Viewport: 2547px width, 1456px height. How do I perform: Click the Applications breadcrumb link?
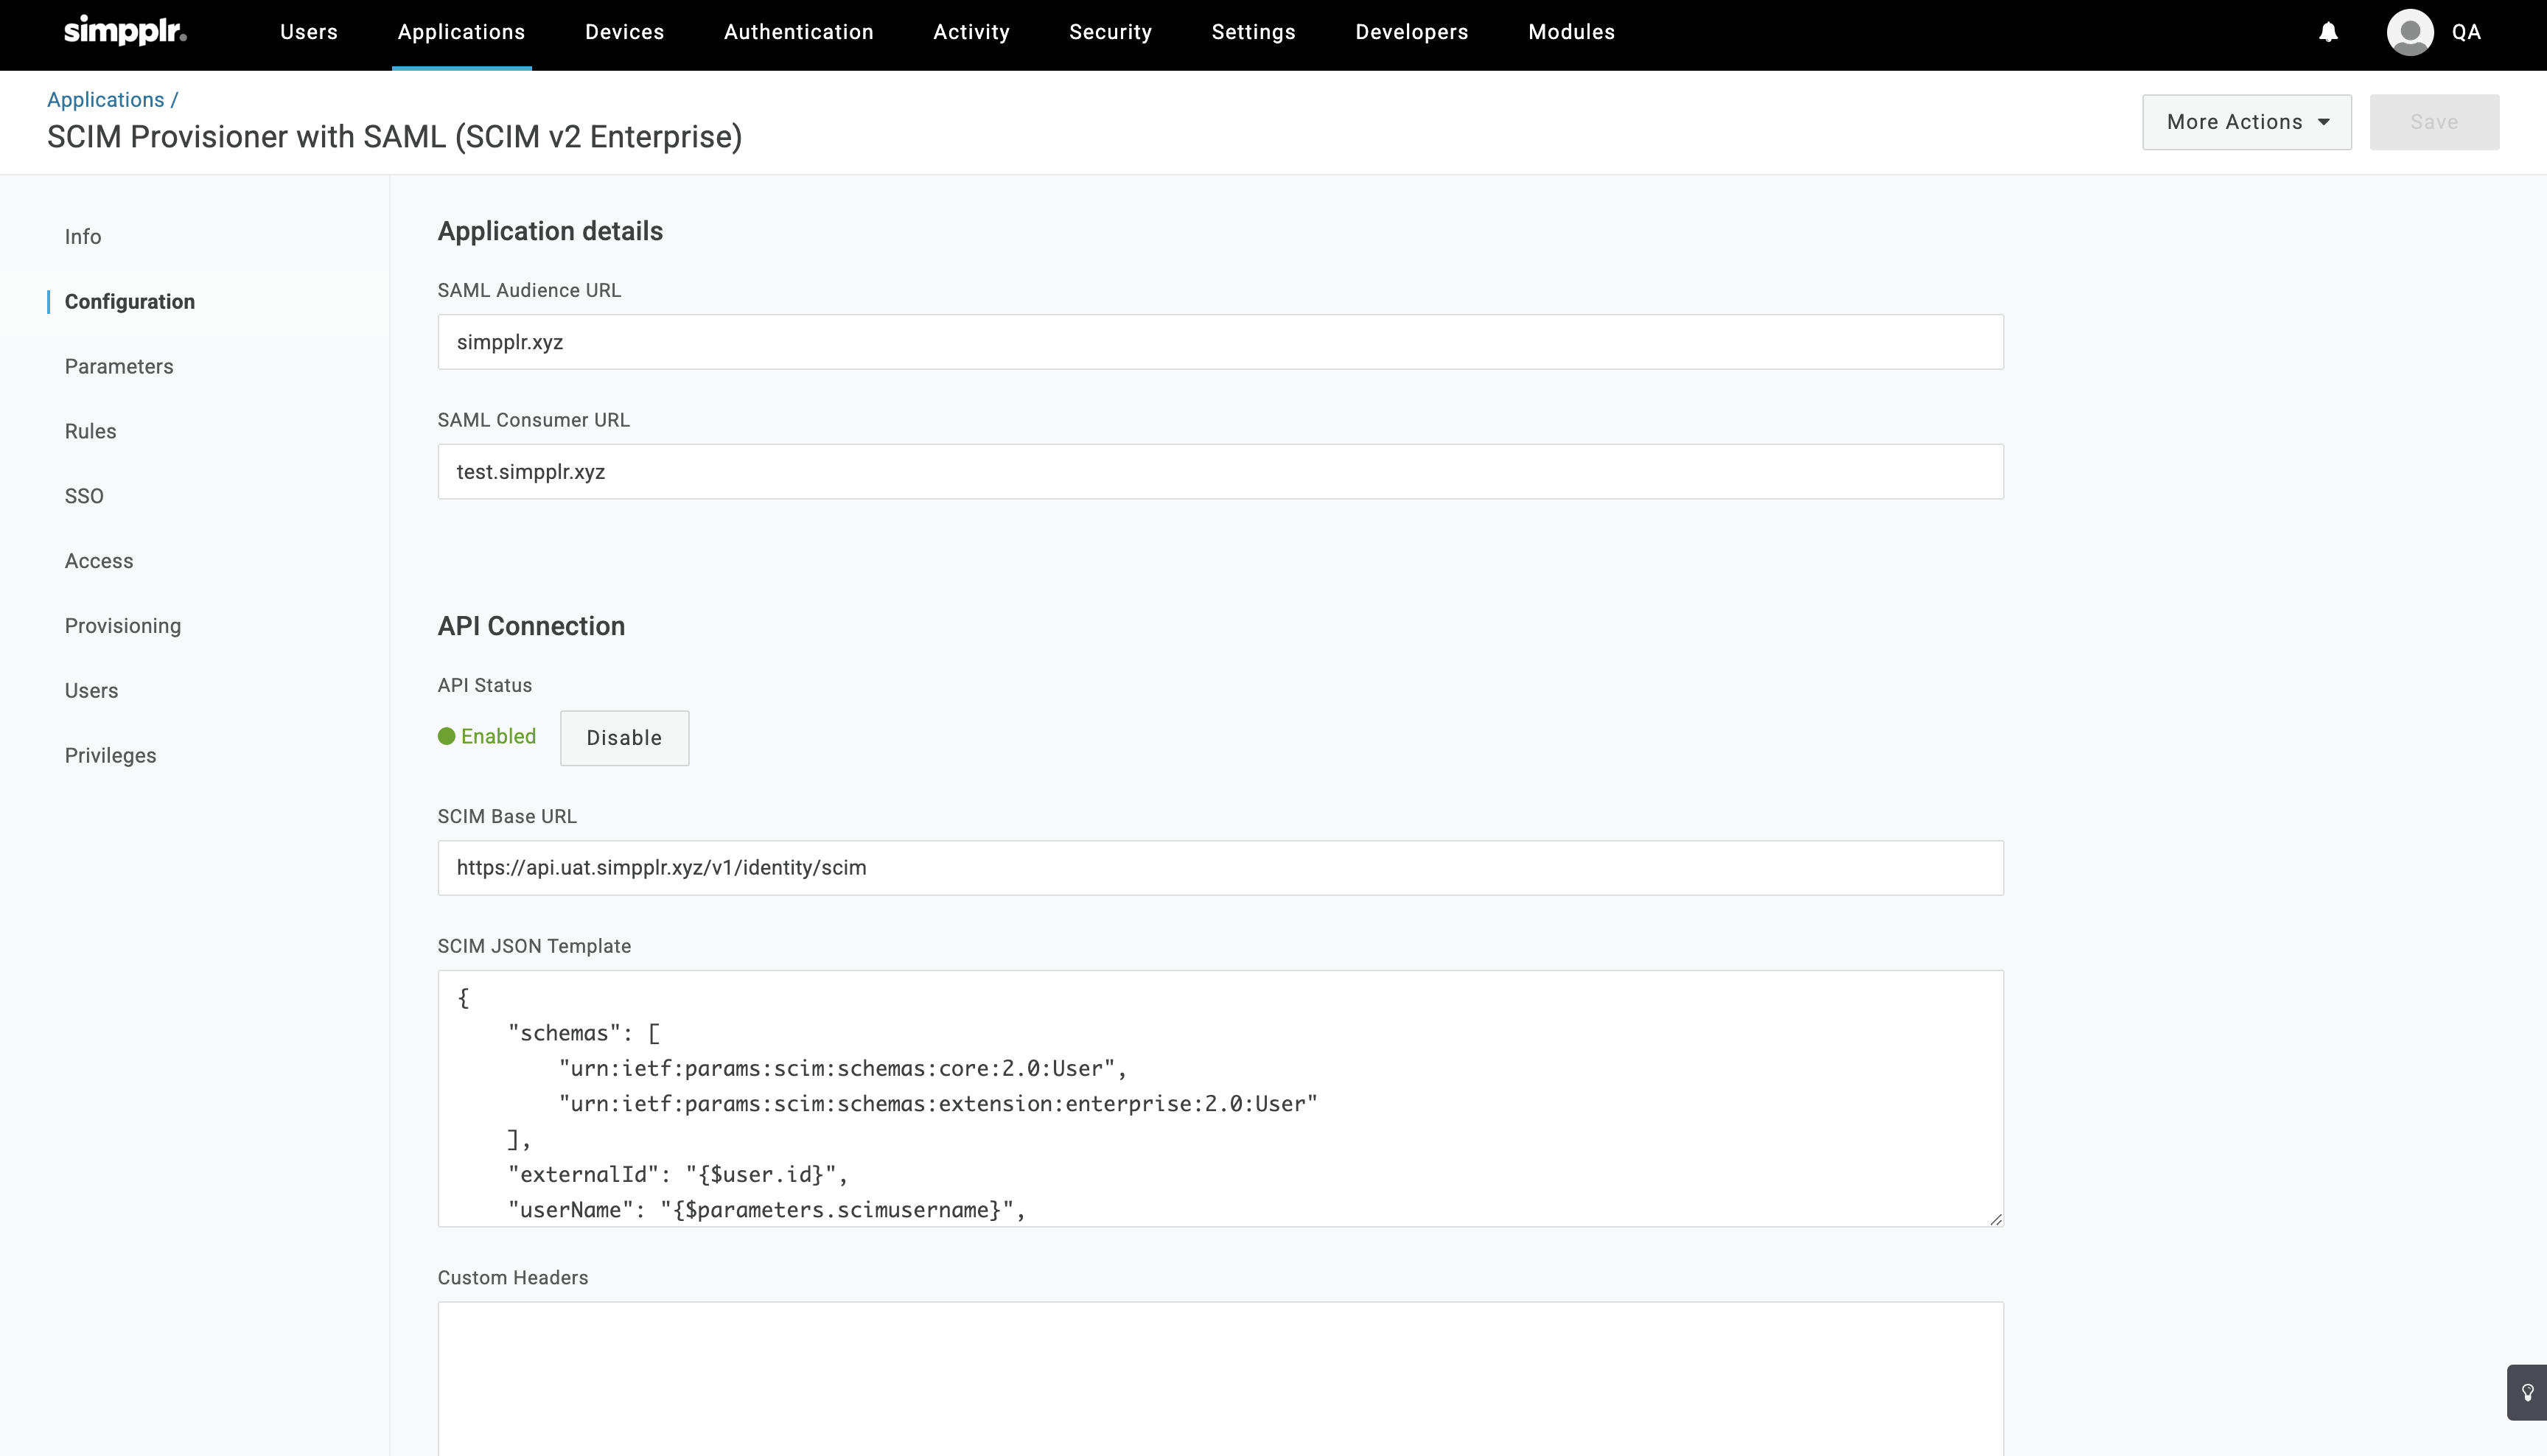105,100
